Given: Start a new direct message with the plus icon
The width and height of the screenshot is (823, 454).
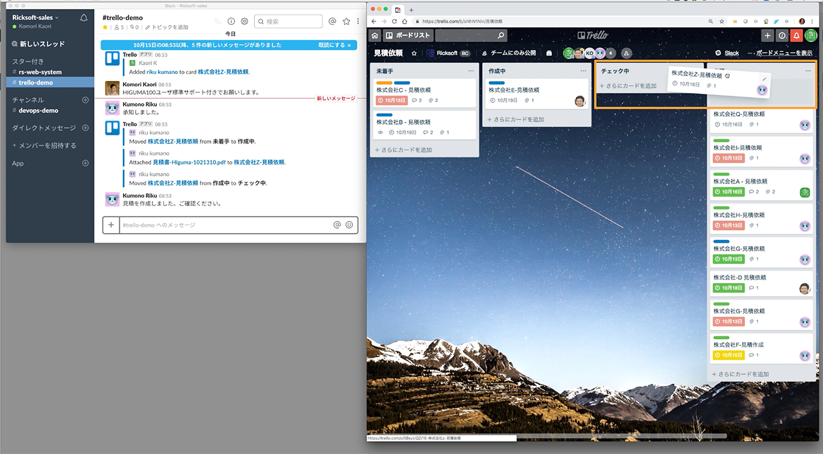Looking at the screenshot, I should 86,128.
